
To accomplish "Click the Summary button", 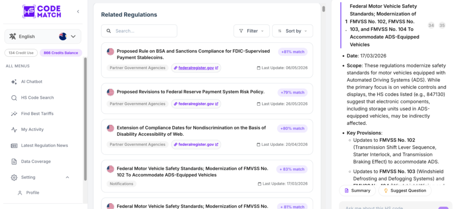I will coord(357,190).
